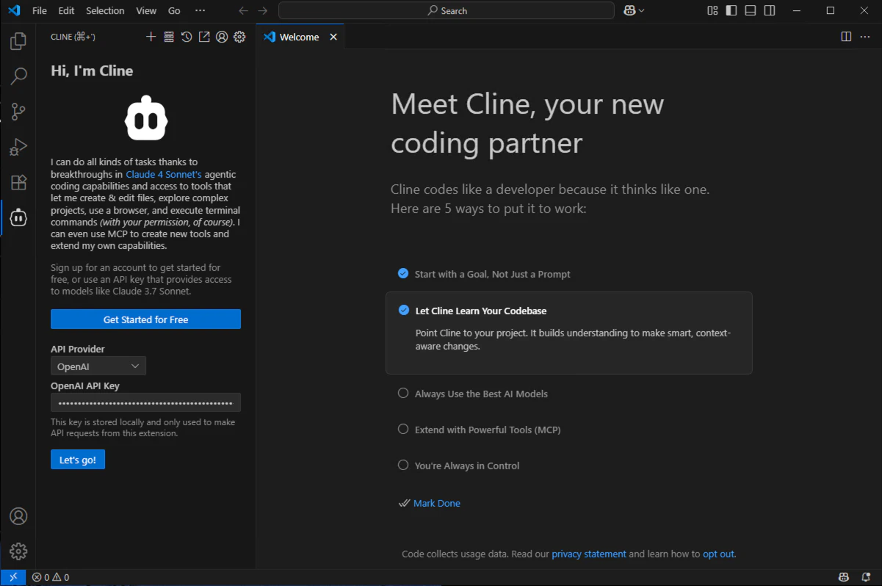Viewport: 882px width, 586px height.
Task: Switch to the Welcome tab
Action: pos(300,37)
